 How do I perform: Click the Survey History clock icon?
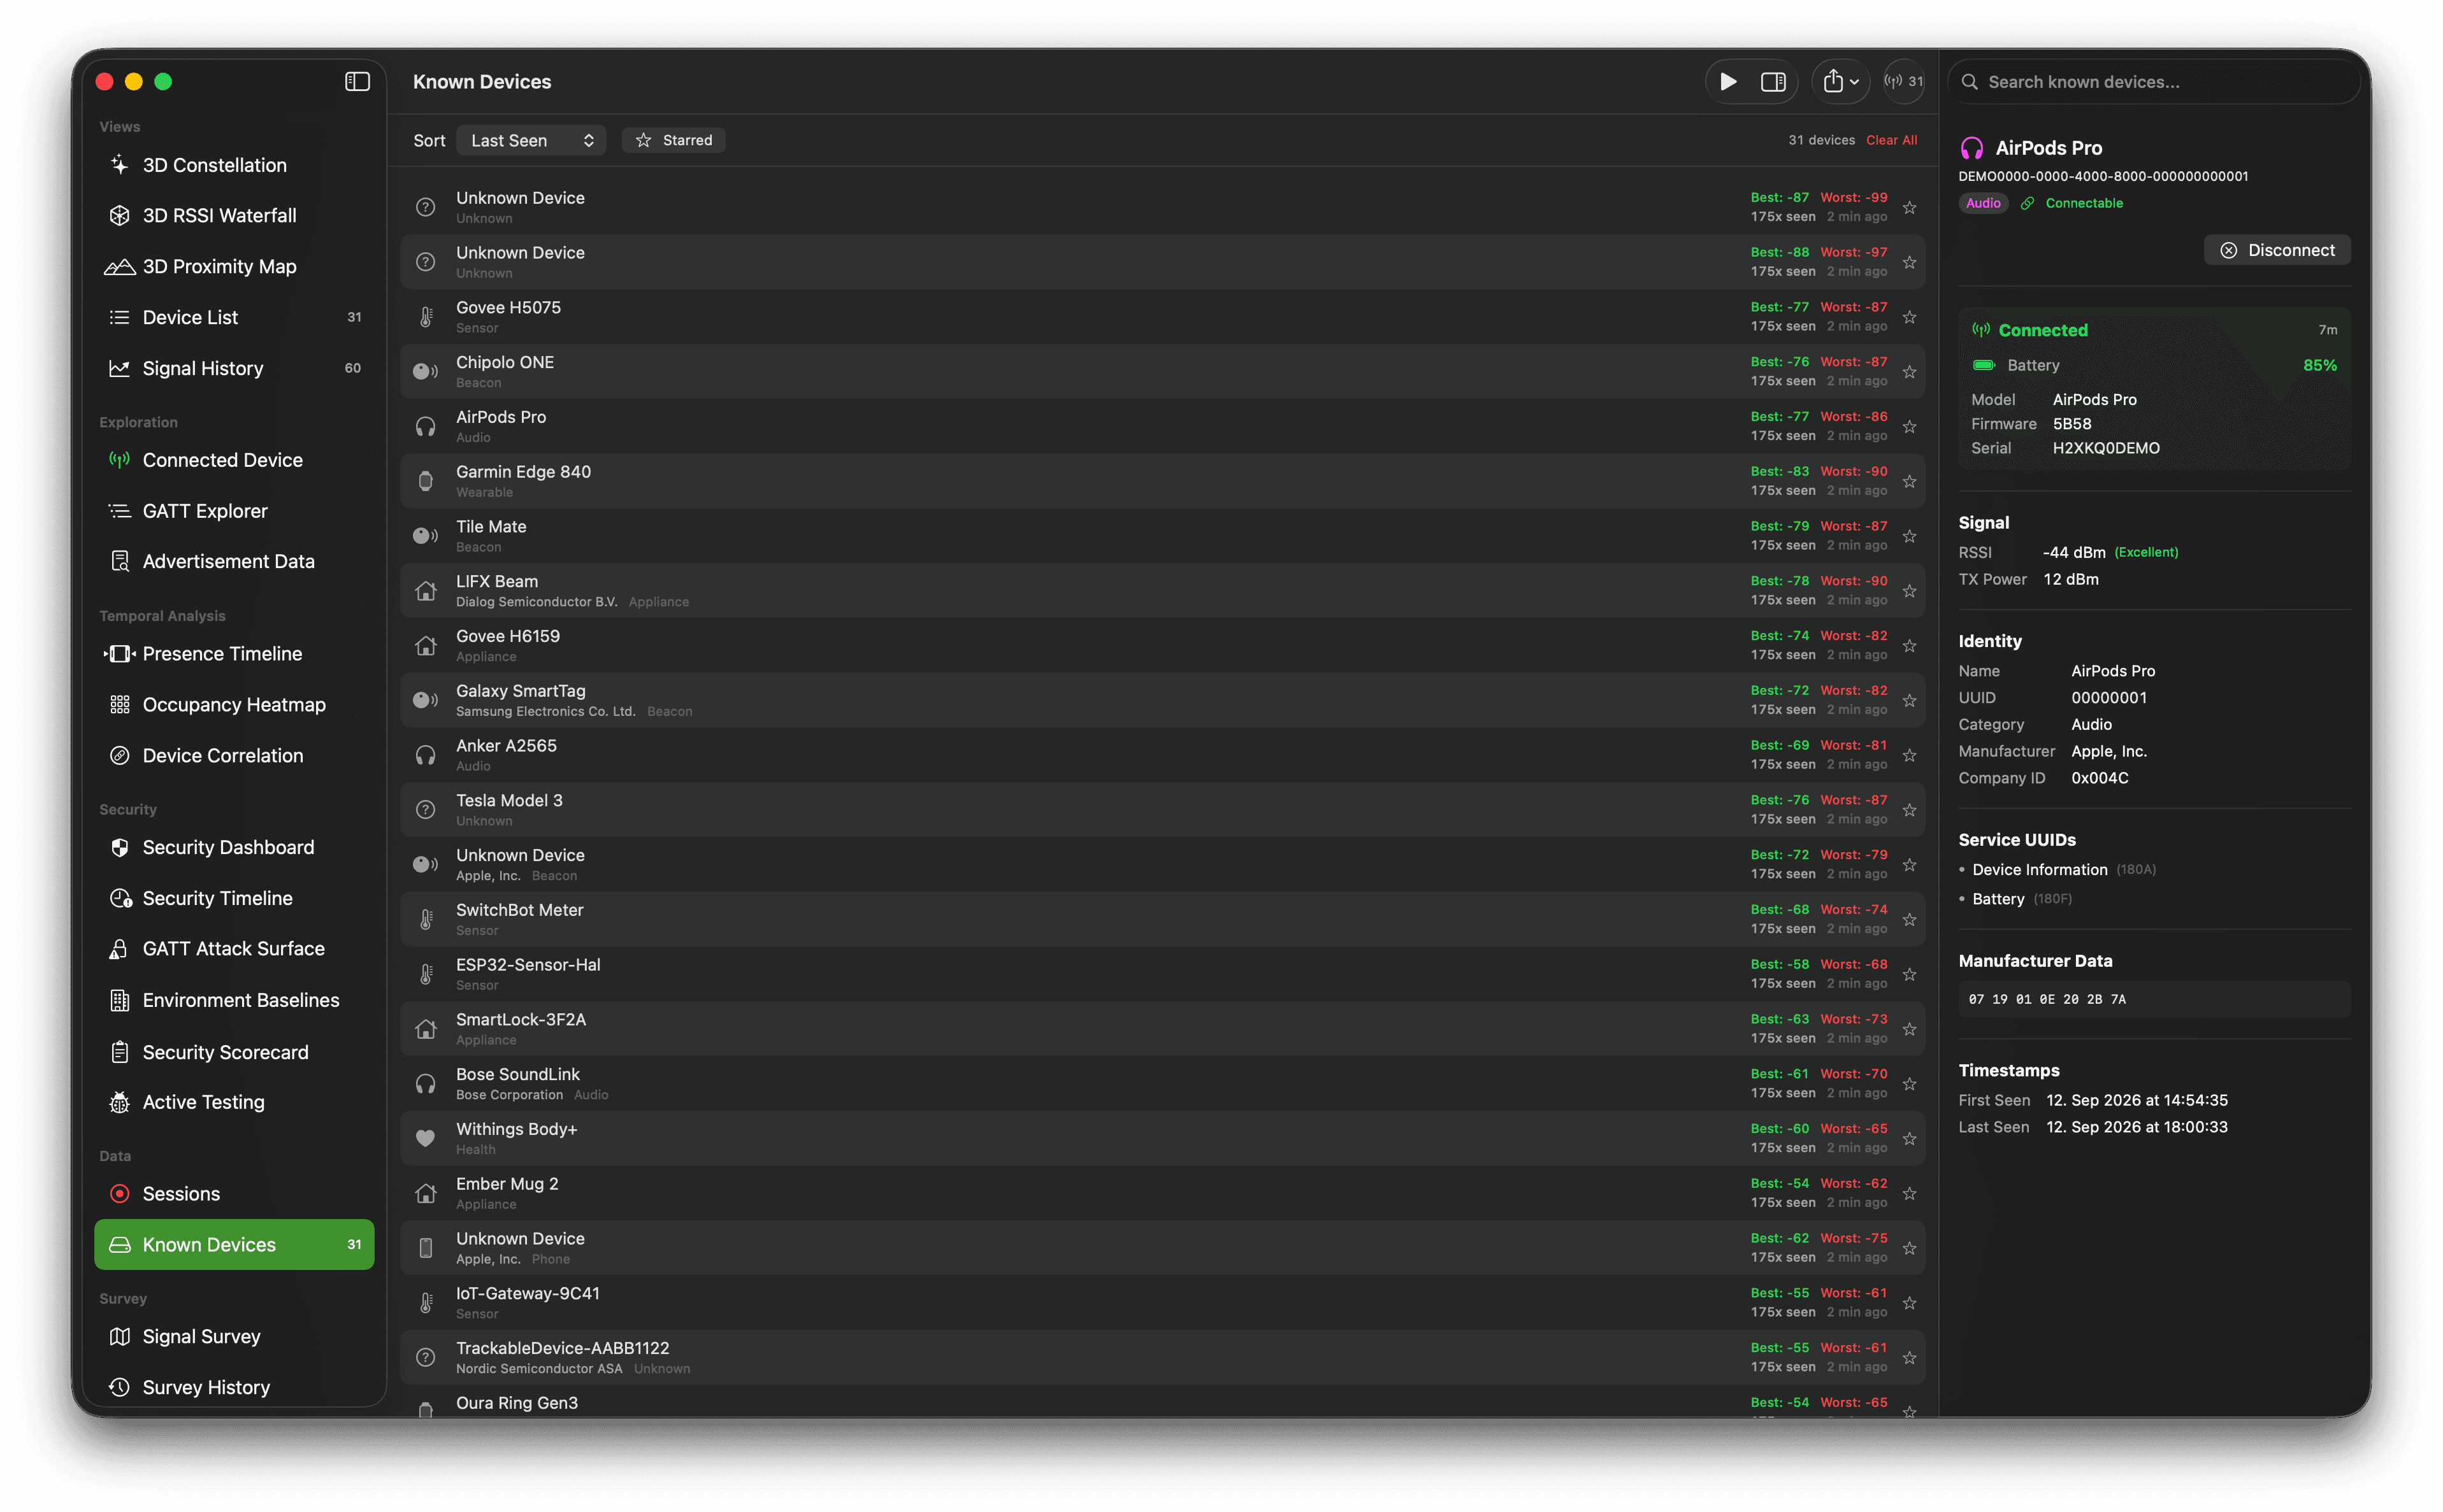point(120,1388)
